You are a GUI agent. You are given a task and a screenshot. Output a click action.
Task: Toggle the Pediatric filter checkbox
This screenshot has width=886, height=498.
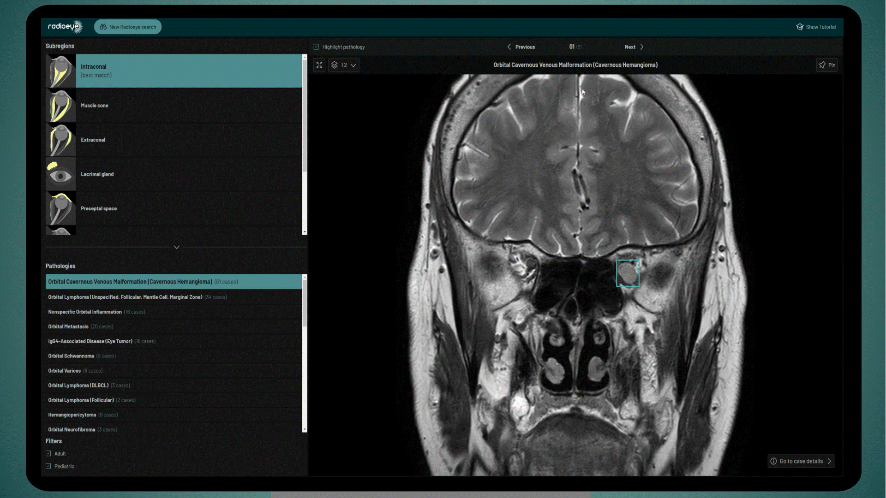(48, 466)
